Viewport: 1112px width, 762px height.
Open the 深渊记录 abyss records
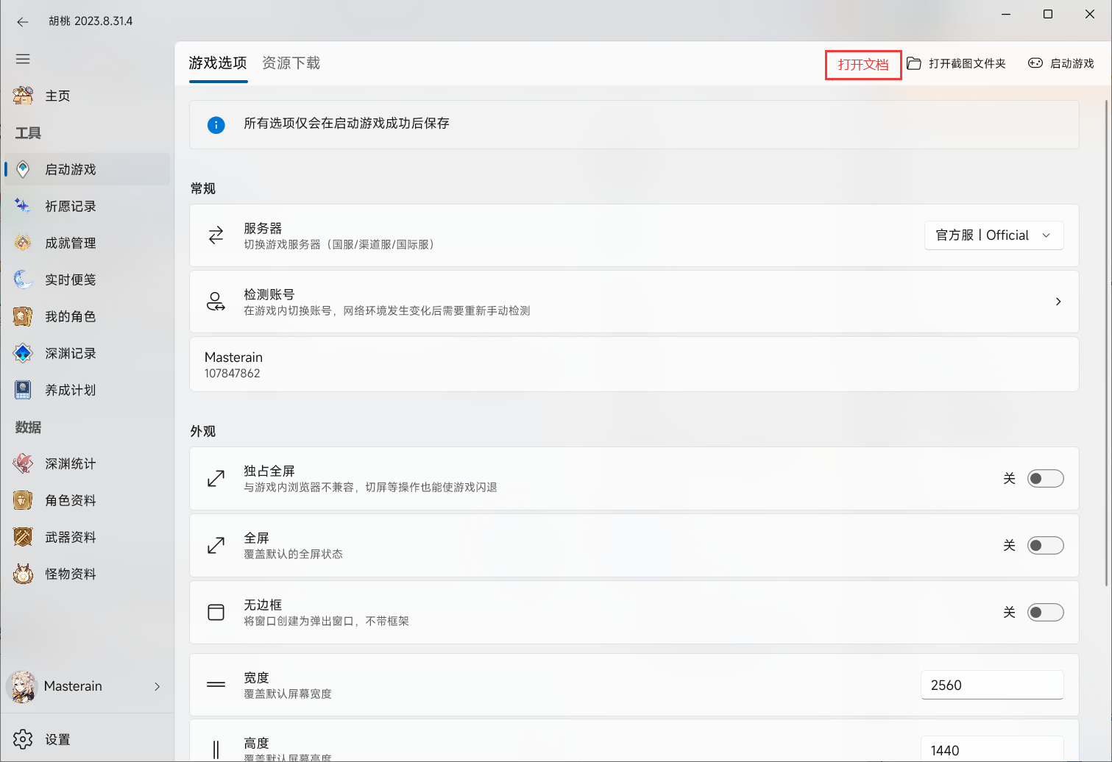tap(70, 353)
